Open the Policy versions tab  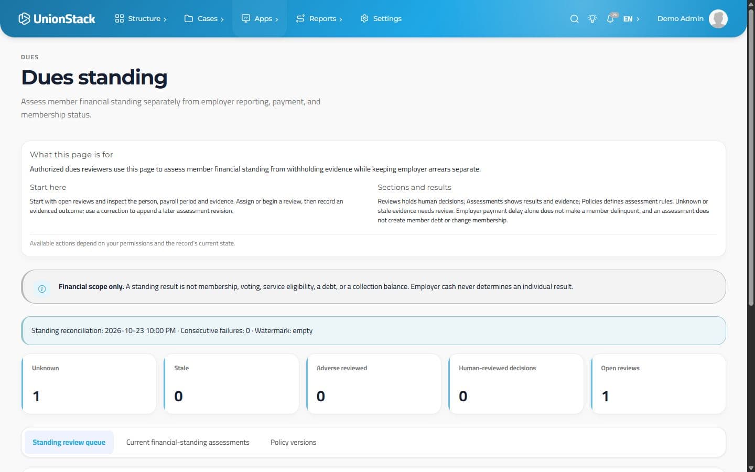[x=293, y=442]
